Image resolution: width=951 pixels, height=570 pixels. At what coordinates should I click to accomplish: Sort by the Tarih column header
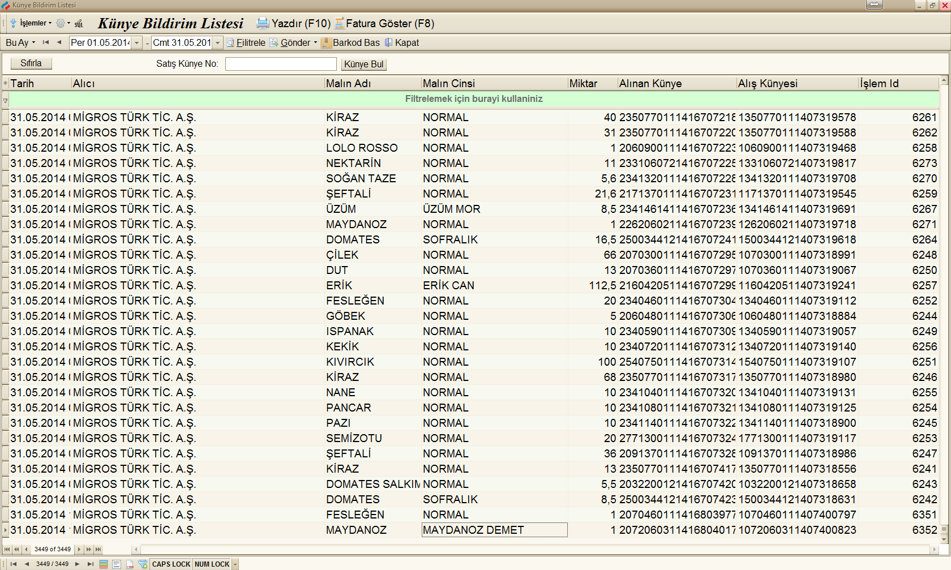click(x=40, y=83)
